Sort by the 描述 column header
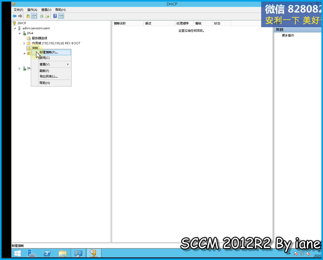323x260 pixels. (x=159, y=23)
